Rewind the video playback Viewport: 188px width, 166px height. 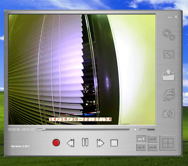pyautogui.click(x=70, y=143)
